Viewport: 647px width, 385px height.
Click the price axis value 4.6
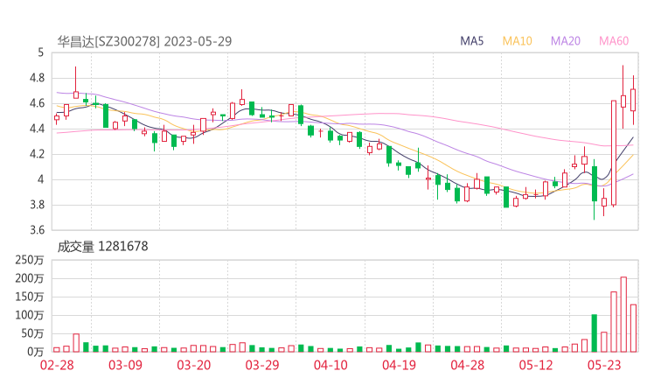pyautogui.click(x=37, y=103)
